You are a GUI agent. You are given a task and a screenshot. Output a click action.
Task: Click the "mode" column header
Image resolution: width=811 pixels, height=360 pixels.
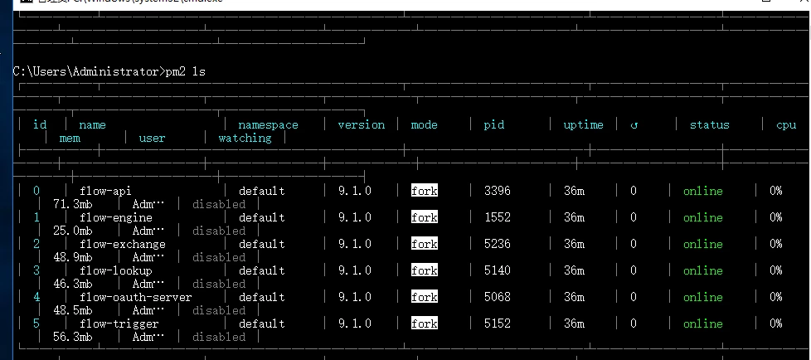pyautogui.click(x=424, y=125)
